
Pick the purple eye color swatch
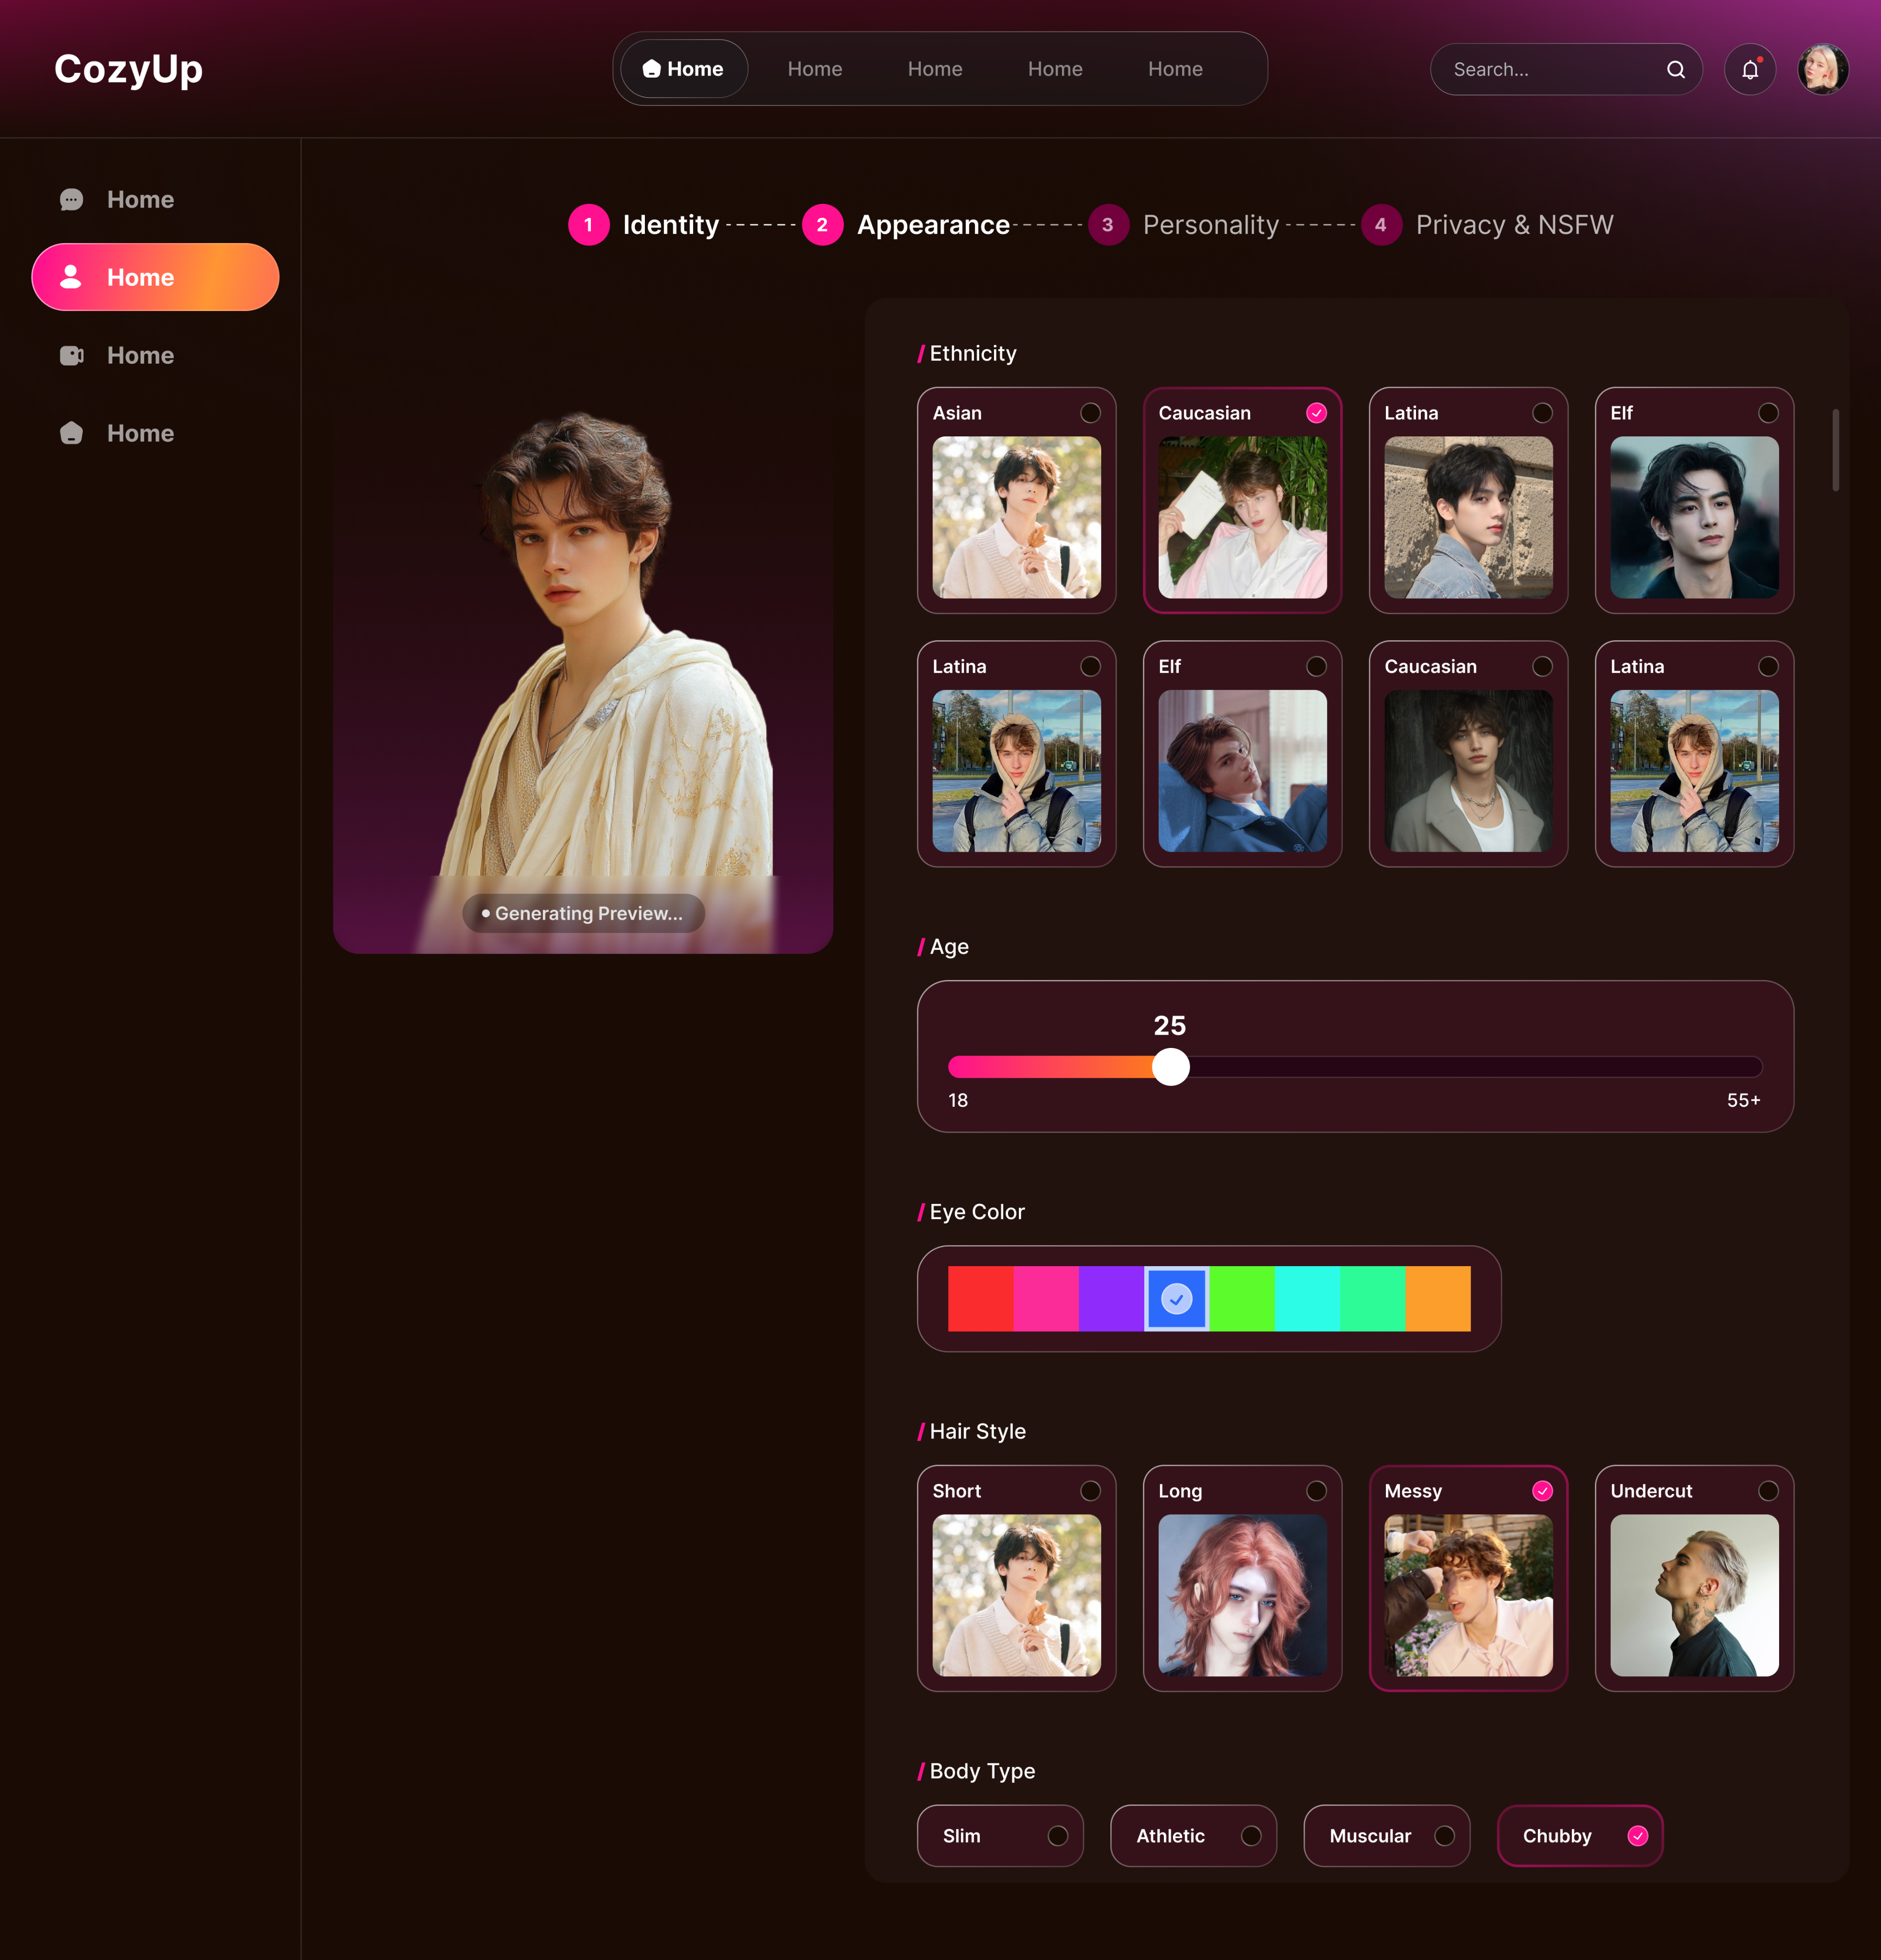click(1110, 1299)
